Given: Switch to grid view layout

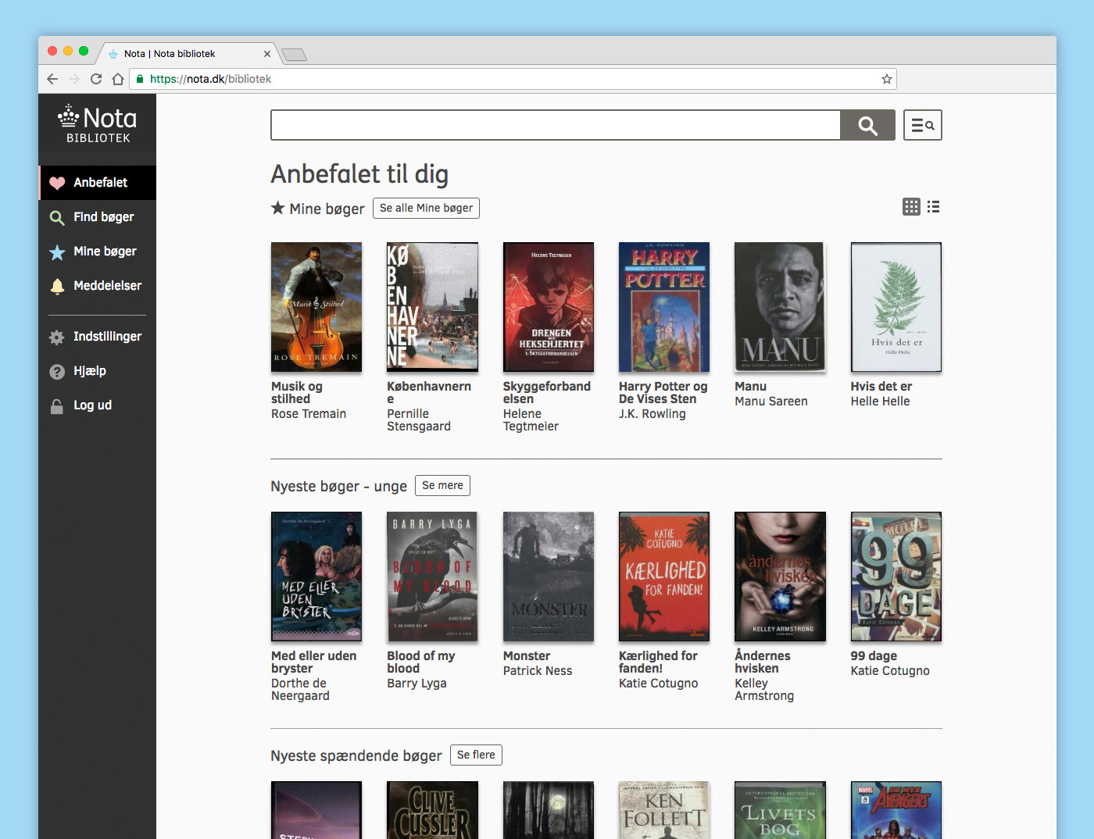Looking at the screenshot, I should click(911, 207).
